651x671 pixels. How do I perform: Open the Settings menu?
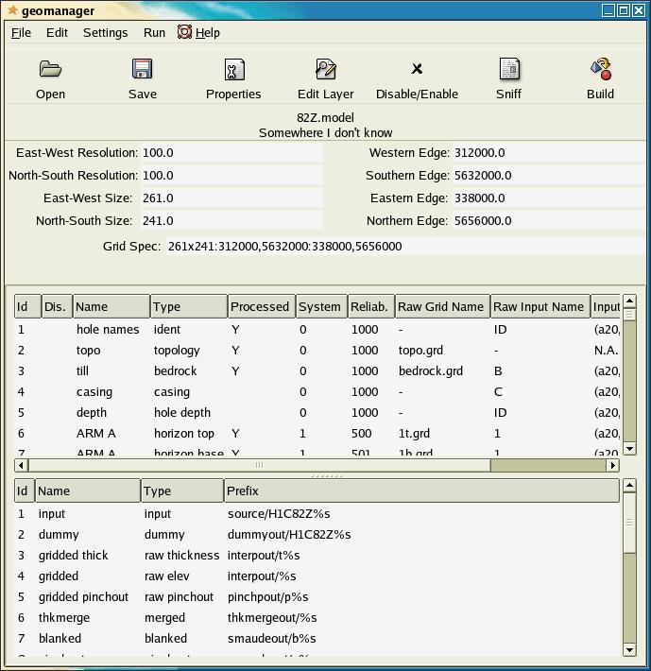point(105,32)
